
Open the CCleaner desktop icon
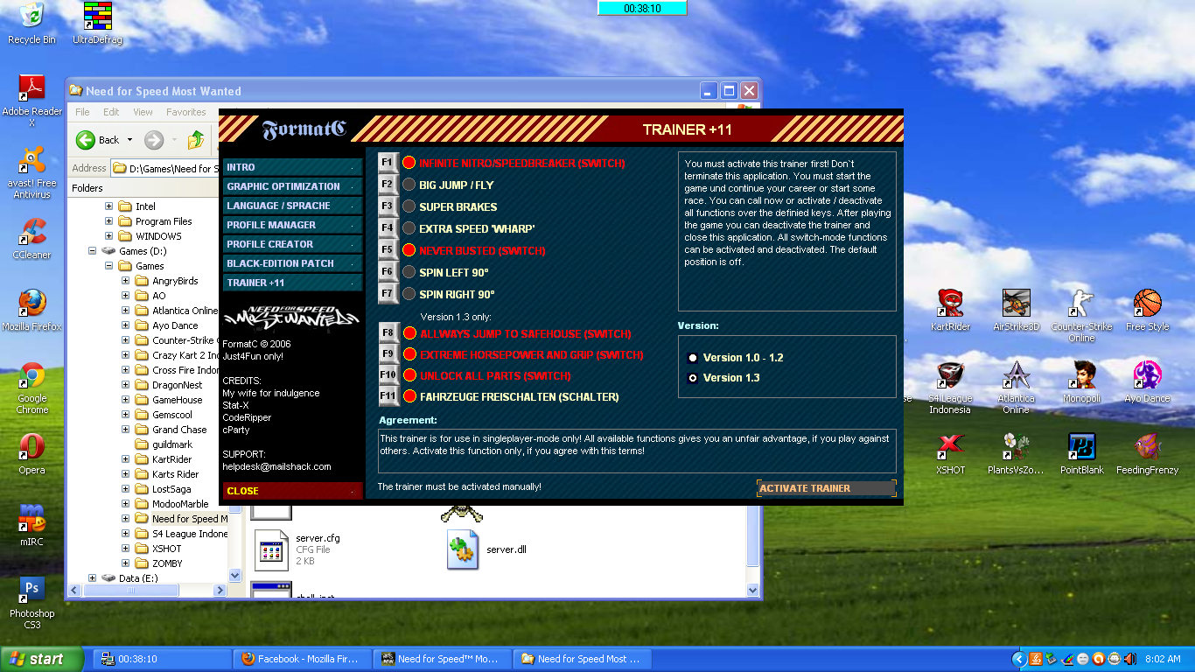32,238
